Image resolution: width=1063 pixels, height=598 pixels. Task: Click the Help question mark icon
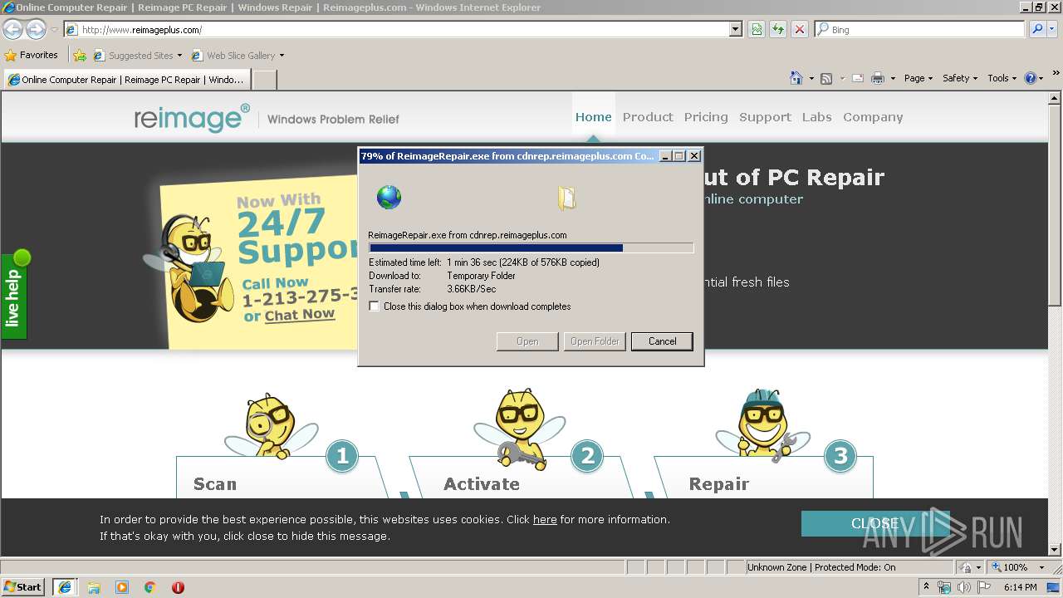point(1031,78)
